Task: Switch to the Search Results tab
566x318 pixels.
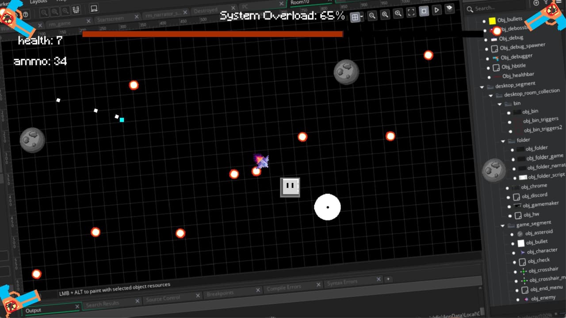Action: [x=102, y=304]
